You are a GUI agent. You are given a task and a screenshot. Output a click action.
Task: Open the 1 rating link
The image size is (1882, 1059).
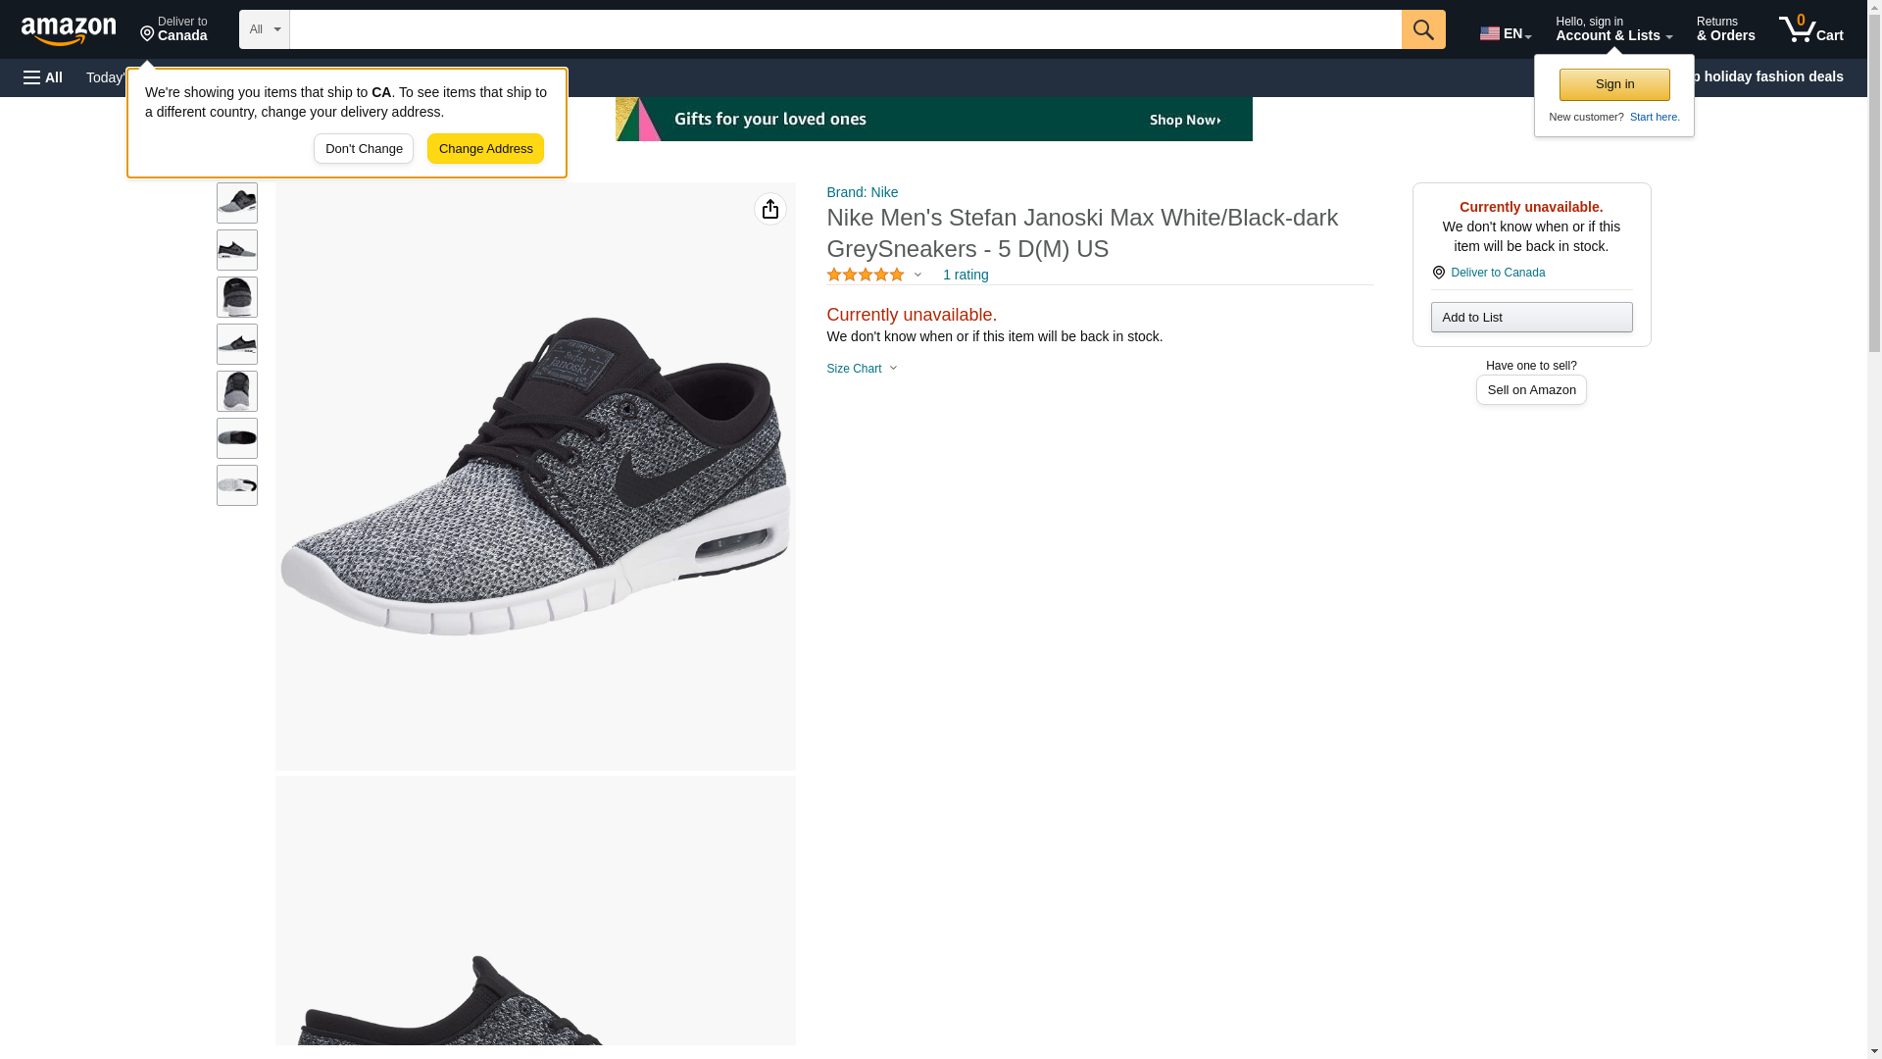coord(965,276)
